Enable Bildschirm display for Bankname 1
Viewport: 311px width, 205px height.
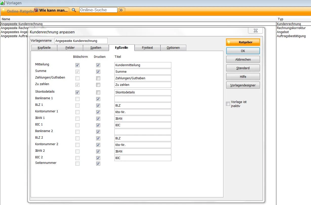click(x=77, y=99)
